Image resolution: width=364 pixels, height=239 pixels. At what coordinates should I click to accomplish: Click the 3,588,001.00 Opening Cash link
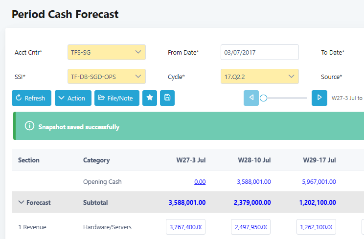(253, 182)
